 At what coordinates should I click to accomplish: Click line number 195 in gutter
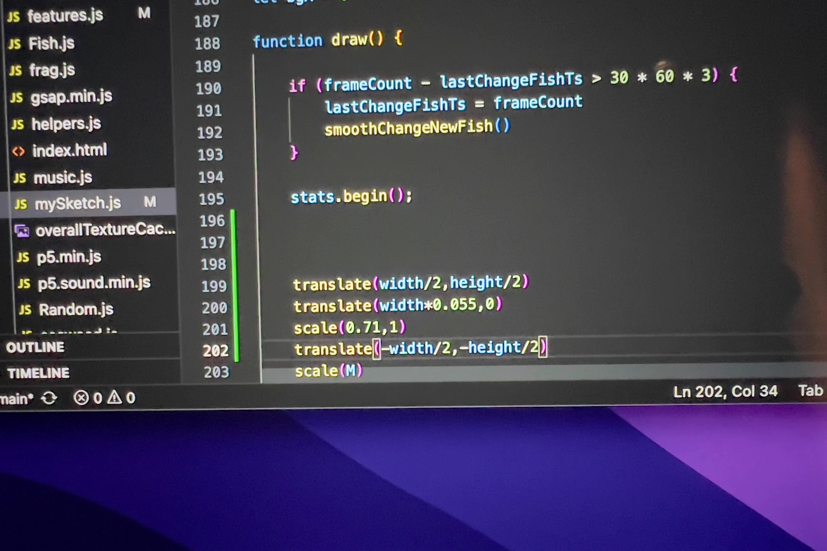pos(211,199)
